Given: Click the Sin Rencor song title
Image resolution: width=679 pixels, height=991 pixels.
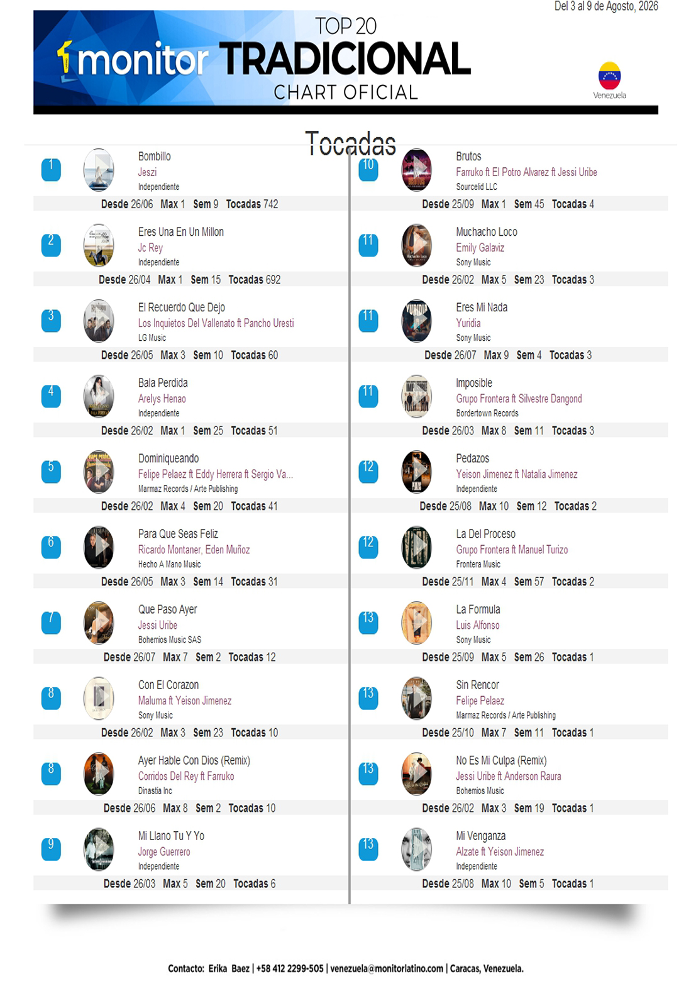Looking at the screenshot, I should tap(477, 685).
